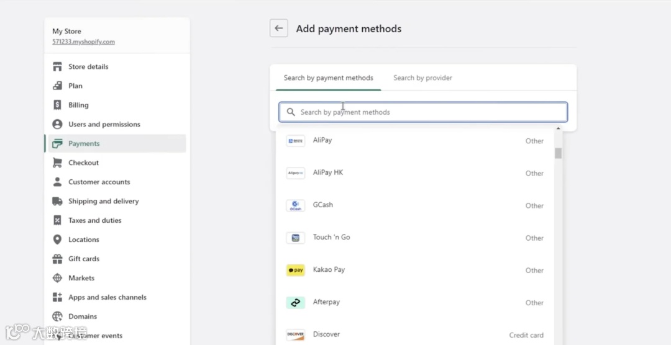
Task: Click the Taxes and duties percent icon
Action: [57, 221]
